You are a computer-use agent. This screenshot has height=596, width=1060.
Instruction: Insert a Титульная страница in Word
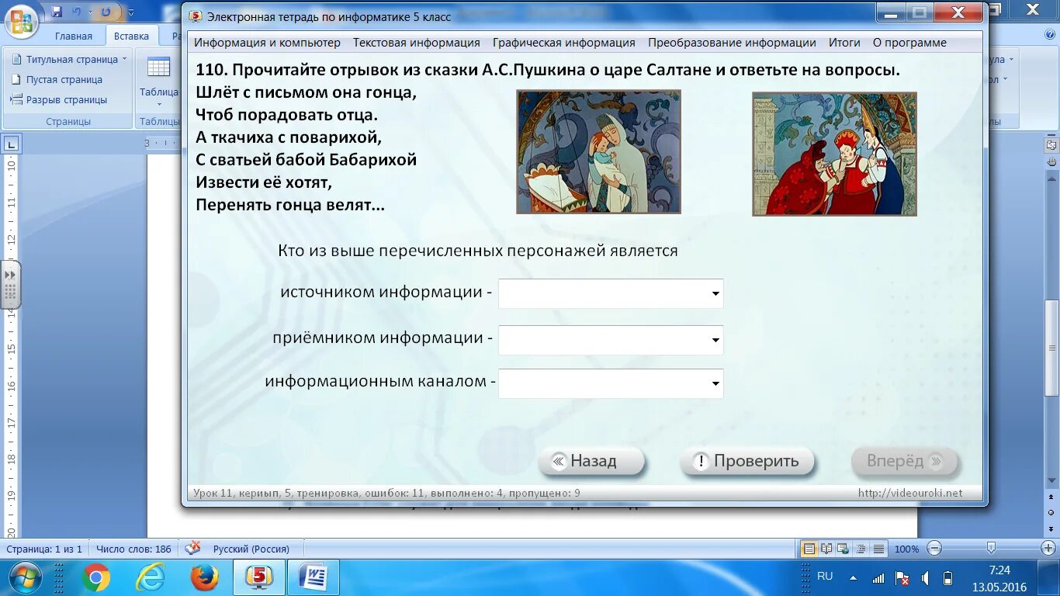[x=70, y=59]
